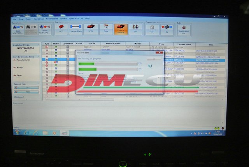Click the Manufacturer column header
Image resolution: width=249 pixels, height=167 pixels.
[110, 43]
